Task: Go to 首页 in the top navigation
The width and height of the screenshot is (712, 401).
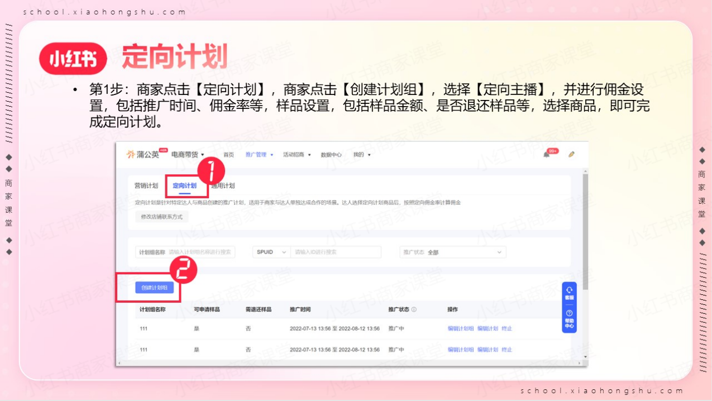Action: coord(228,155)
